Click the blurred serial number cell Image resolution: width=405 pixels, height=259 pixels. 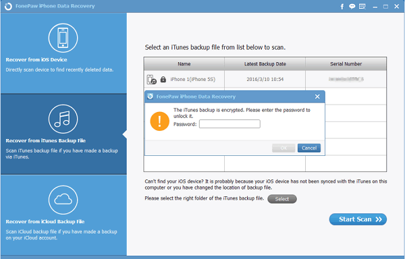pos(346,79)
